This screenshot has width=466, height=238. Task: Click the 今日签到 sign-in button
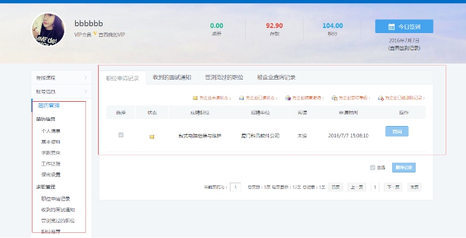coord(404,27)
